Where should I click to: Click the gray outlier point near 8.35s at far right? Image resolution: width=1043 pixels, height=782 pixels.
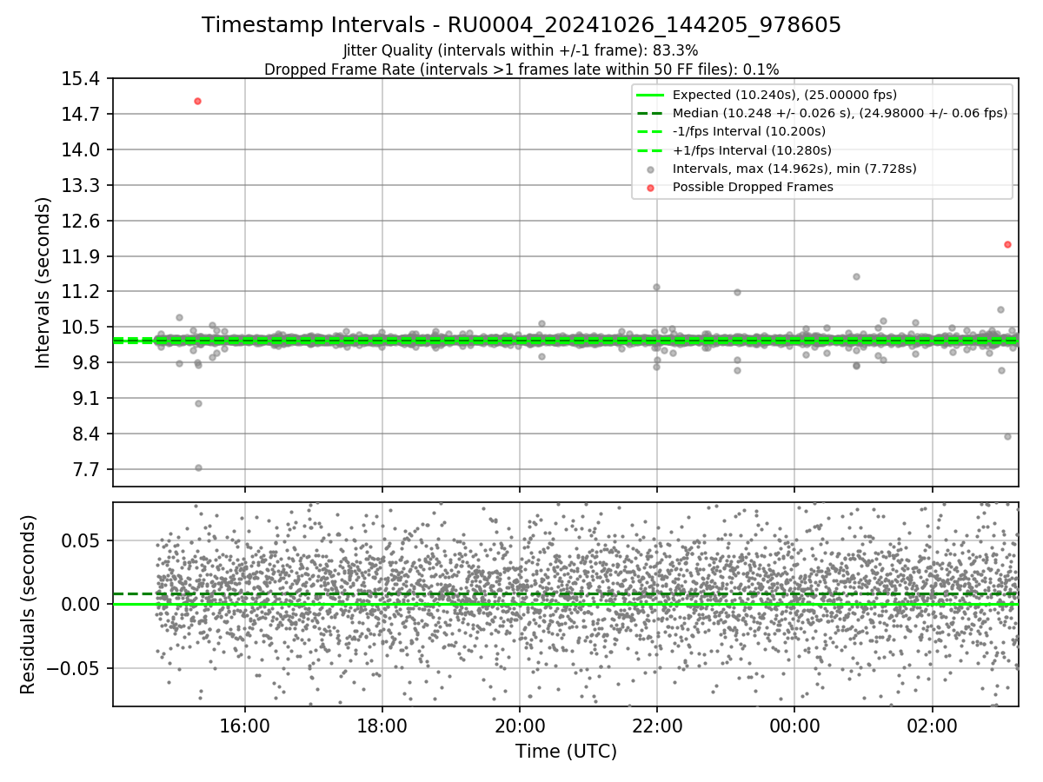(x=1007, y=436)
